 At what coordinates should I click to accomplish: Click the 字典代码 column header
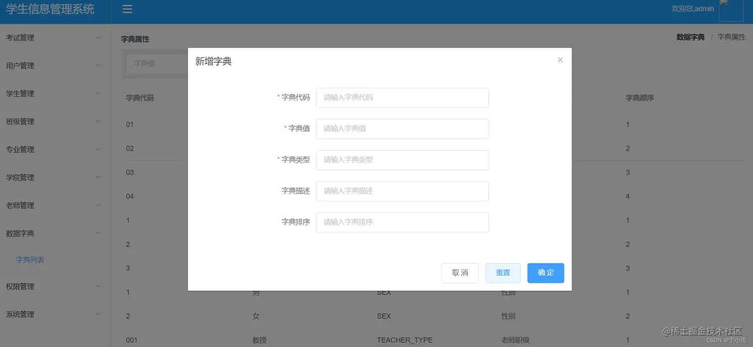(140, 98)
